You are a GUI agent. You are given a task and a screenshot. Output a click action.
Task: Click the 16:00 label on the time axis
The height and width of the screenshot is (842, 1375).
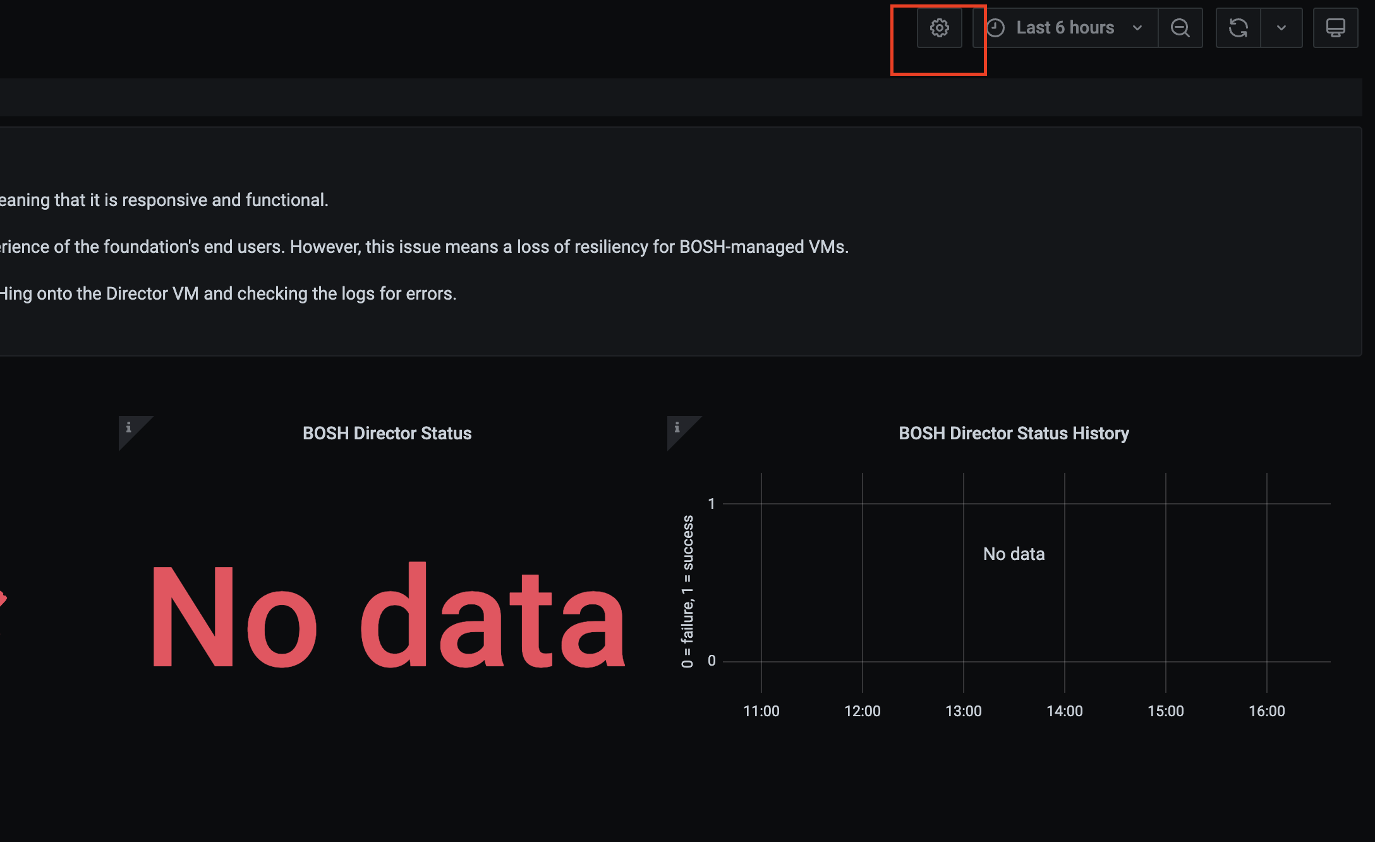click(1266, 711)
